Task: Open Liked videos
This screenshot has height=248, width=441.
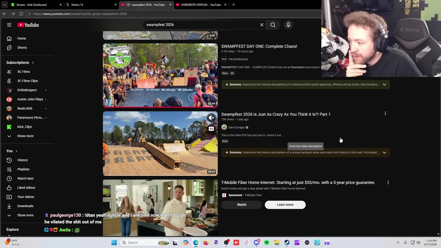Action: coord(27,188)
